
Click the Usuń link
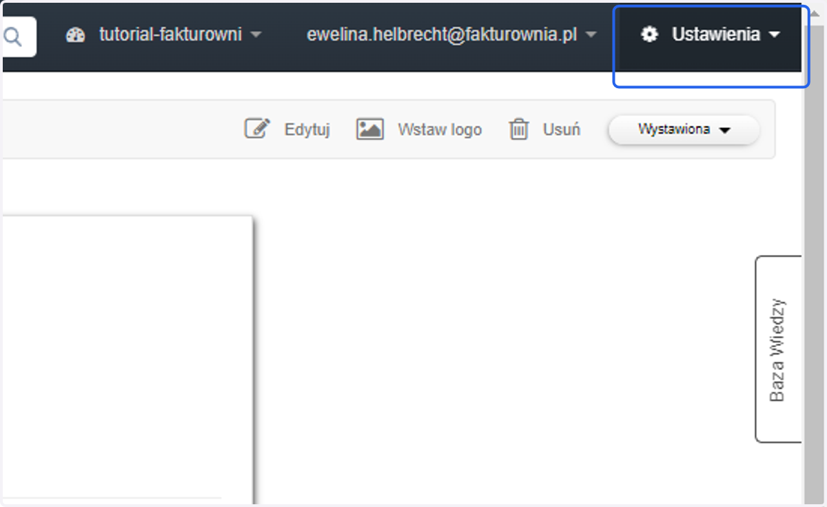(562, 130)
